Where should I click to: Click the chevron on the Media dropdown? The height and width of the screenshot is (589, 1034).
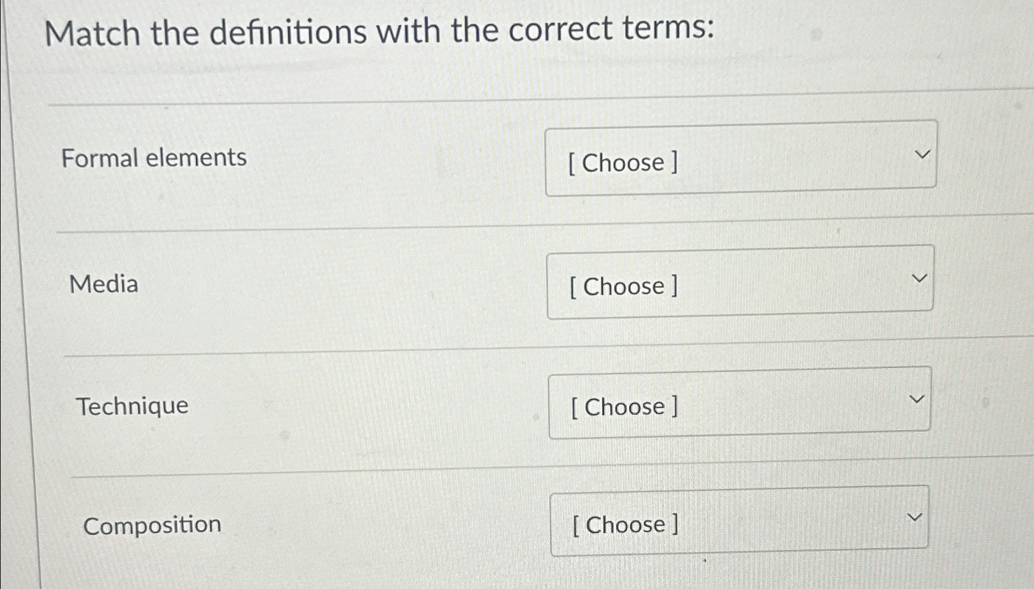[x=919, y=277]
